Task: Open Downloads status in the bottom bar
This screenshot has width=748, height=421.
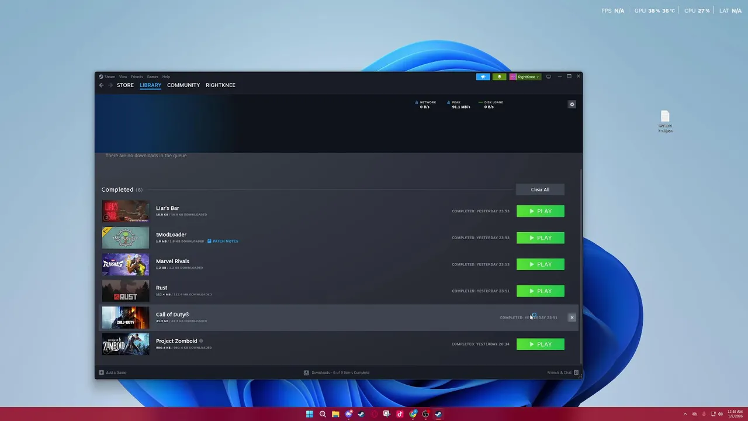Action: (337, 372)
